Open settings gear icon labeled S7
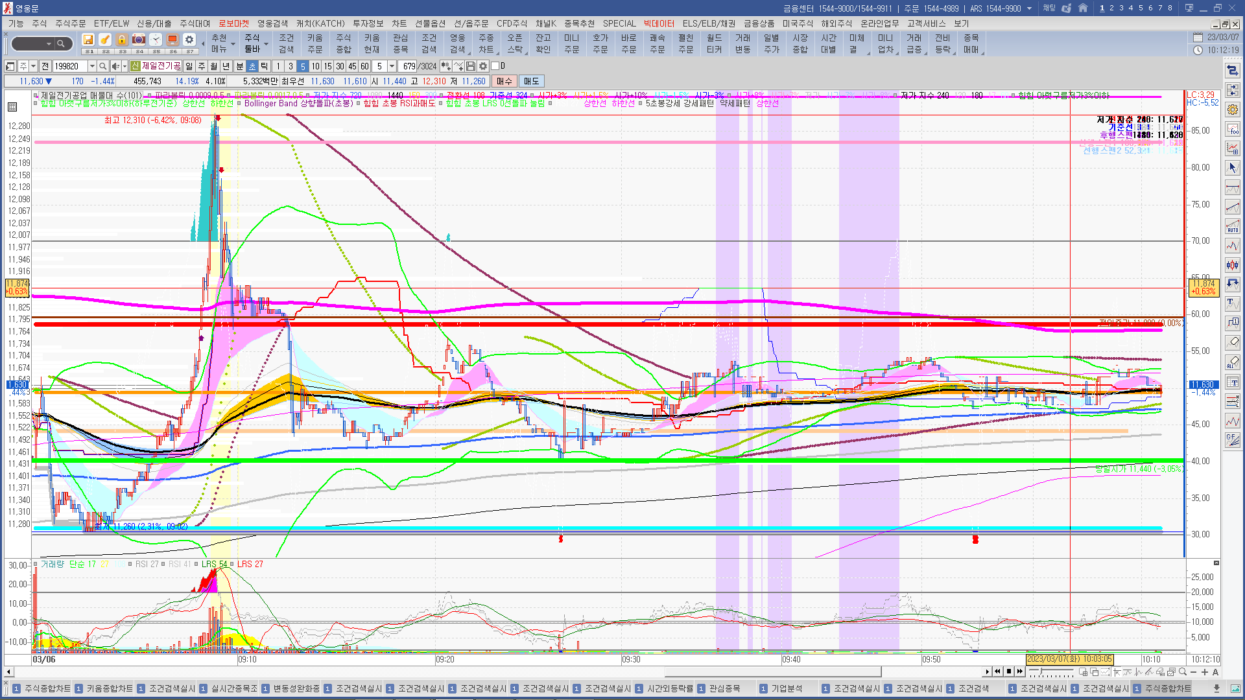This screenshot has height=700, width=1245. click(189, 40)
